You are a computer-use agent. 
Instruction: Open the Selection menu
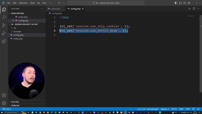pos(23,3)
